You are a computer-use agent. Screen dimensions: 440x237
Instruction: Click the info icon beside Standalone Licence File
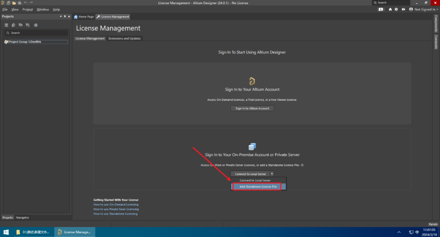pos(302,165)
